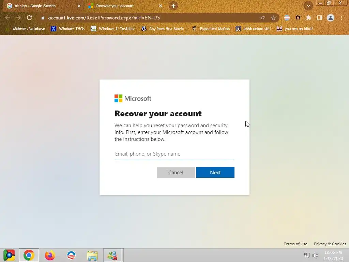The width and height of the screenshot is (349, 262).
Task: Reload the current page
Action: click(x=29, y=18)
